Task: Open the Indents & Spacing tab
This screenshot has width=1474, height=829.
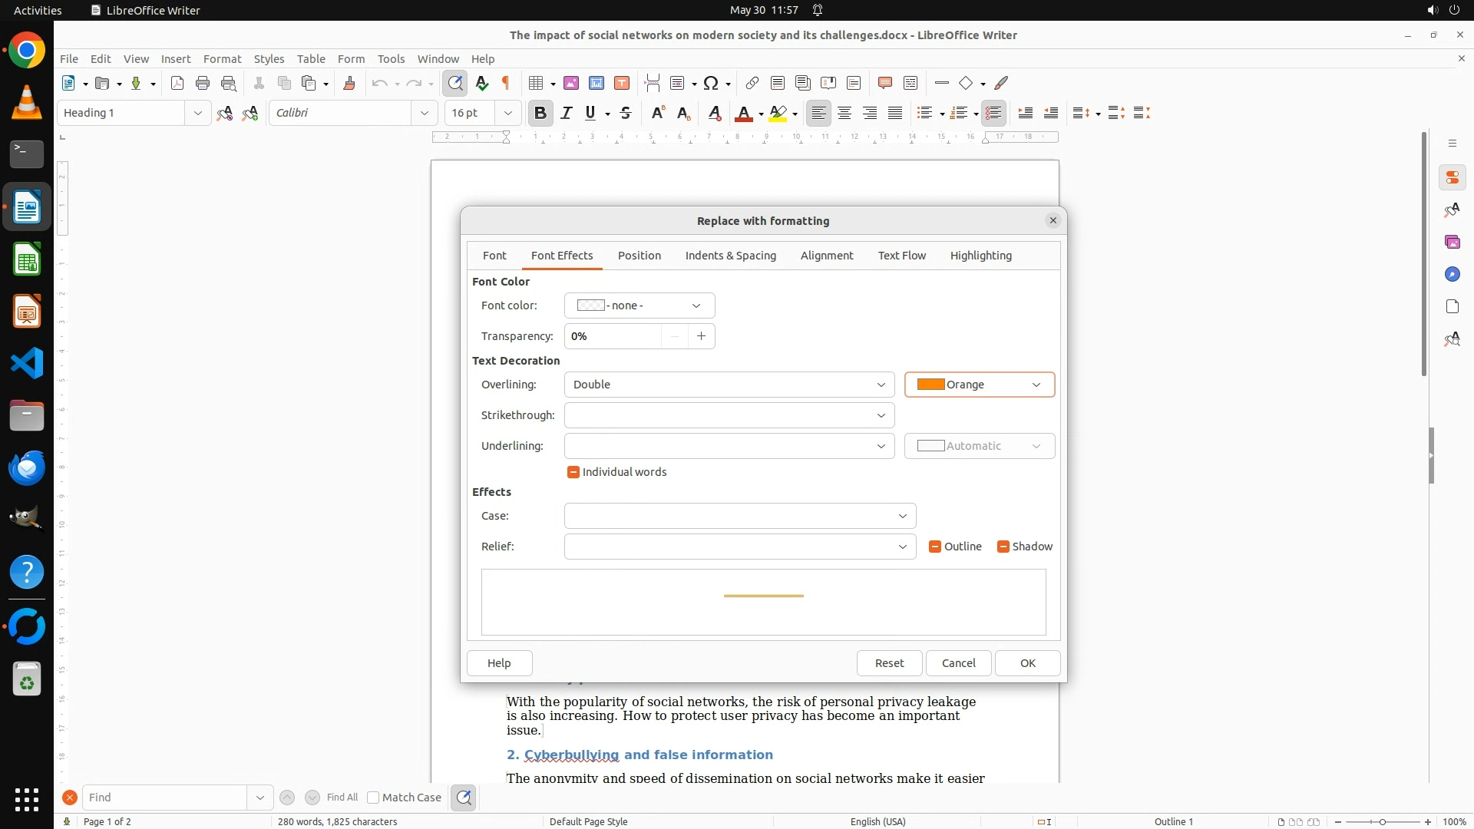Action: (730, 256)
